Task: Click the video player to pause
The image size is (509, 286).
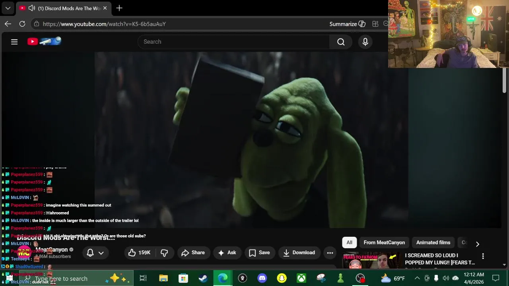Action: (x=251, y=140)
